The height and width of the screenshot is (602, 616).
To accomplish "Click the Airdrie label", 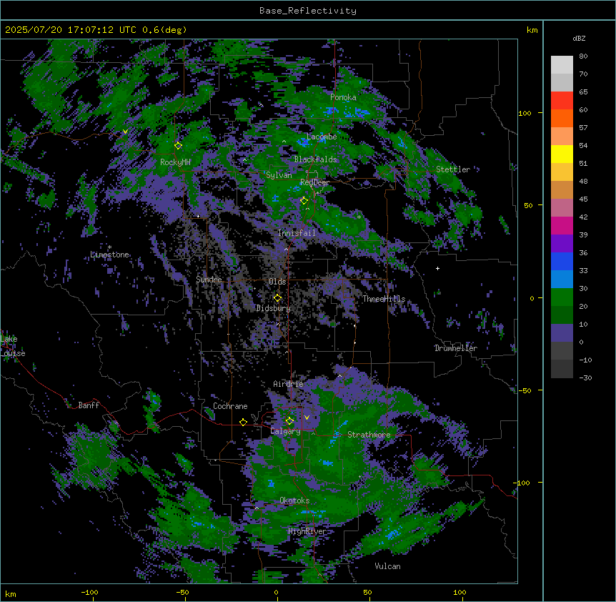I will pos(289,384).
